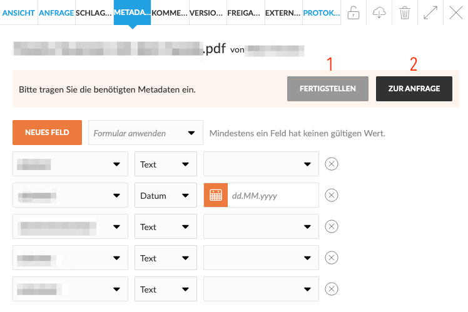The image size is (468, 312).
Task: Open the KOMME... tab
Action: (x=170, y=13)
